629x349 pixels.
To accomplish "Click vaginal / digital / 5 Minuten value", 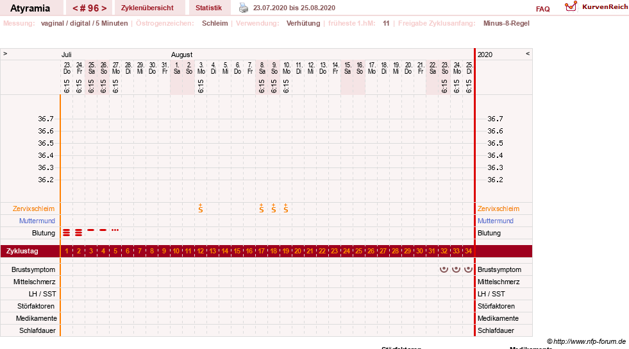I will point(84,23).
